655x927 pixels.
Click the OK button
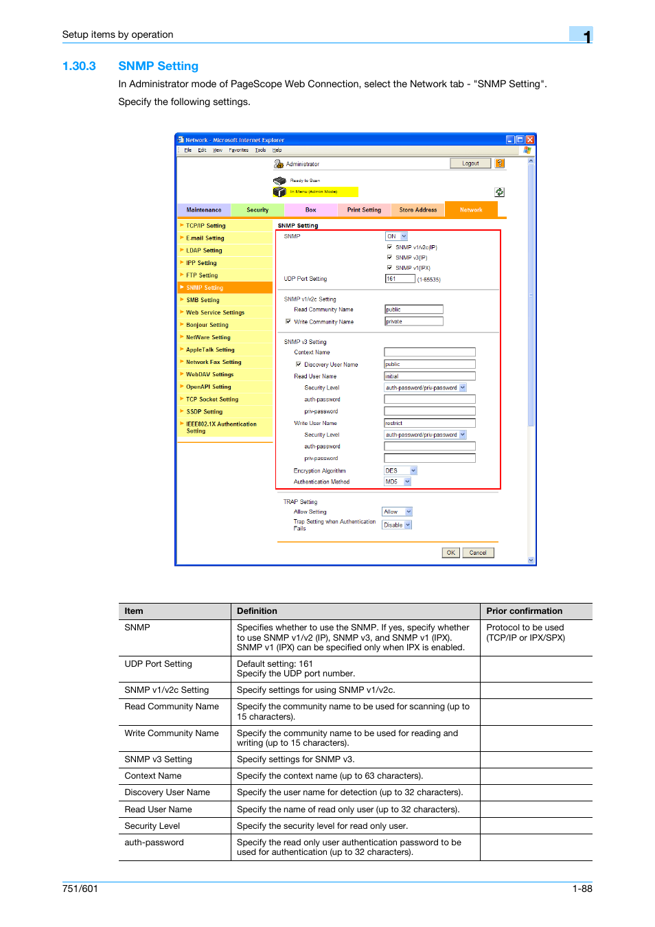(x=451, y=553)
